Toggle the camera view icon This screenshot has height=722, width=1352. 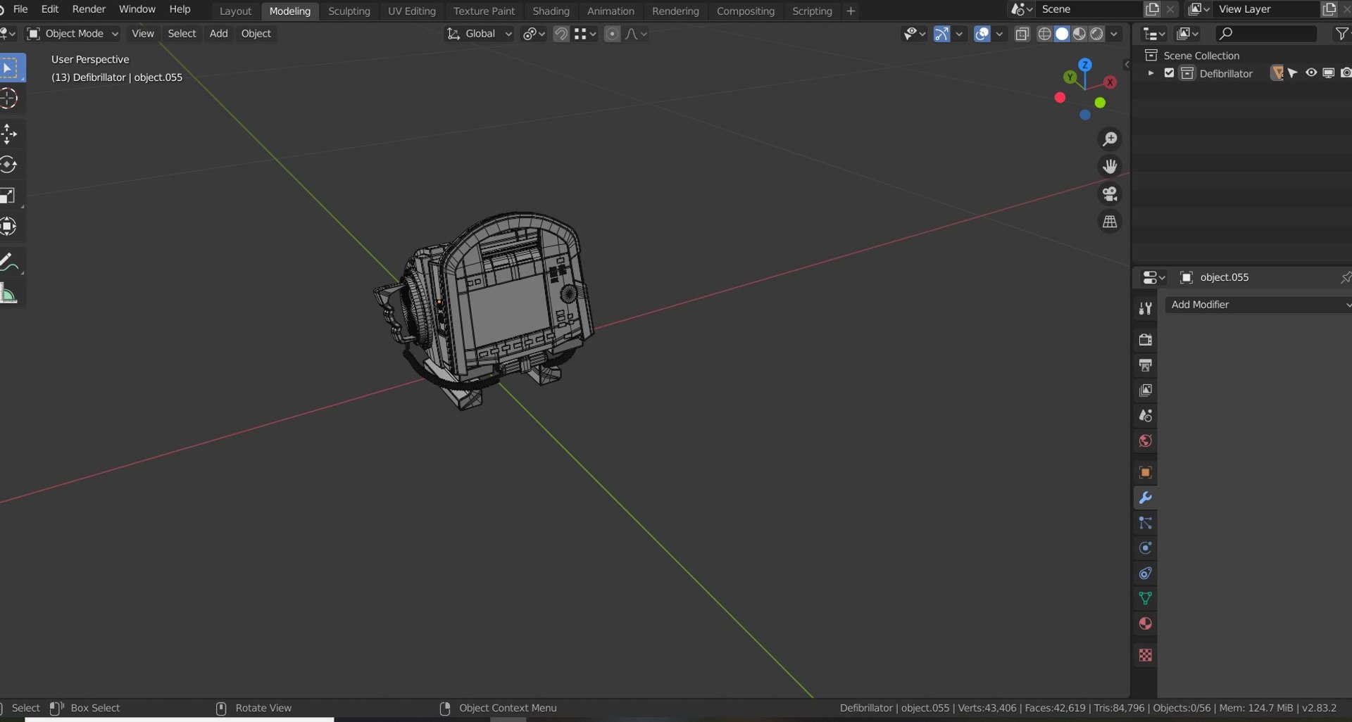pos(1110,194)
